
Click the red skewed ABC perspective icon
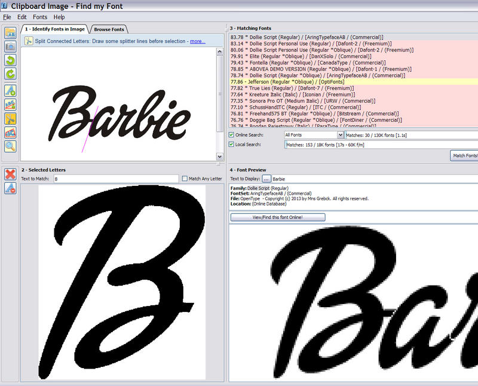point(10,133)
